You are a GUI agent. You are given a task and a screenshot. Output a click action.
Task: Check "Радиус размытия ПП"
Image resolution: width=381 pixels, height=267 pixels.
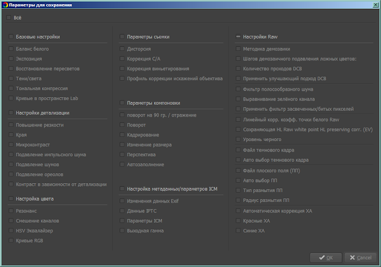pos(238,200)
